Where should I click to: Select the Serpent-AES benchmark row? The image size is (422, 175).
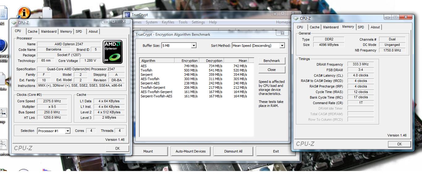point(194,83)
